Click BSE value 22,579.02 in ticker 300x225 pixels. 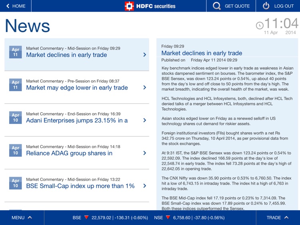[102, 217]
